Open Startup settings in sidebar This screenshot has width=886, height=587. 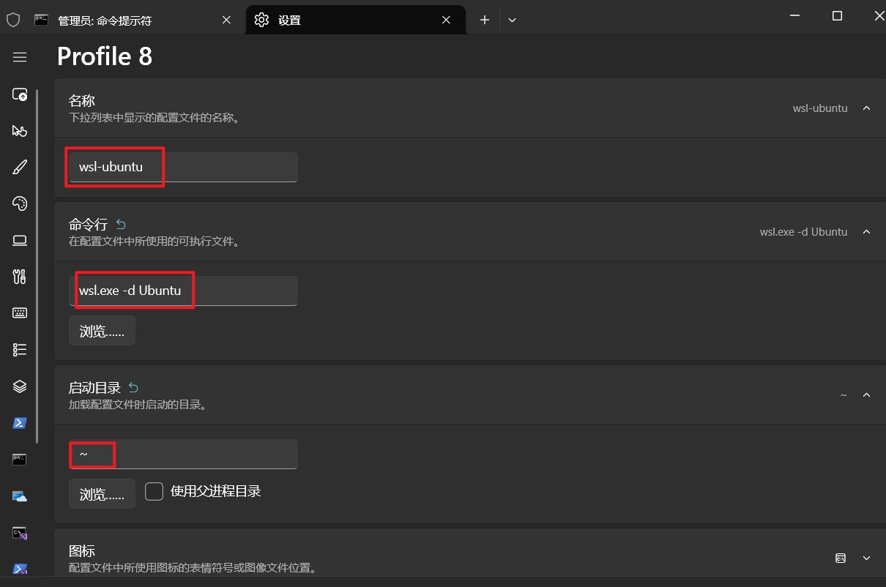point(20,94)
